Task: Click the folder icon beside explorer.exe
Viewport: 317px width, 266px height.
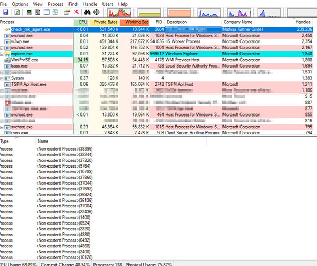Action: pos(7,54)
